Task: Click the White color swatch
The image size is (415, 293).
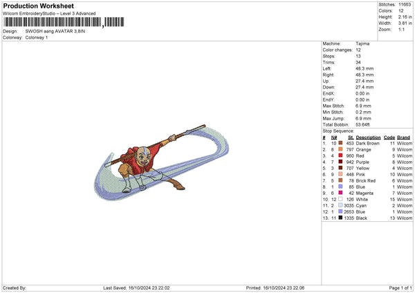Action: [340, 199]
